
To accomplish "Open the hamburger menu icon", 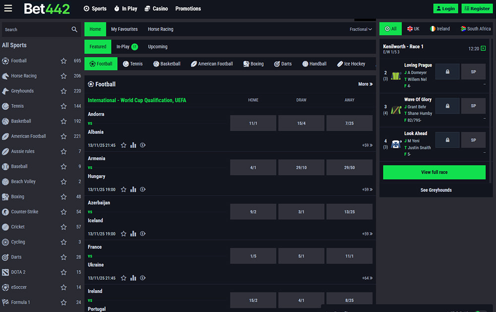I will pos(8,8).
